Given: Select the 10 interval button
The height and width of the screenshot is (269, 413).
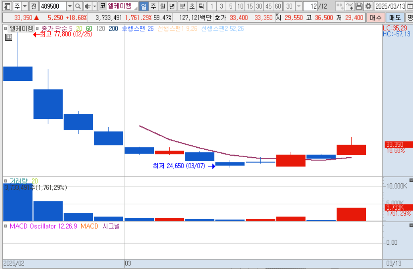Looking at the screenshot, I should 240,6.
